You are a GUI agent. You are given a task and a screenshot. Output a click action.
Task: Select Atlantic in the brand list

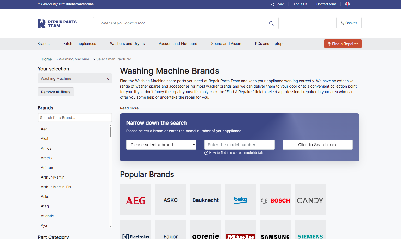click(x=47, y=216)
